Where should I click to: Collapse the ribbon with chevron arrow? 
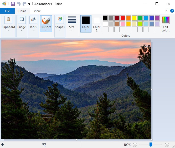166,11
